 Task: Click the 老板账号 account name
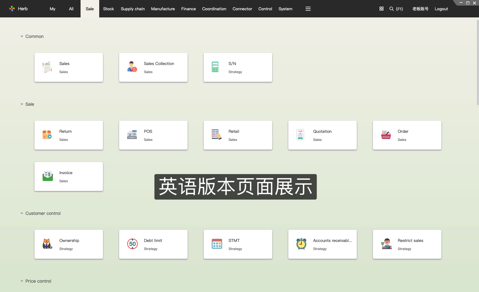coord(421,9)
